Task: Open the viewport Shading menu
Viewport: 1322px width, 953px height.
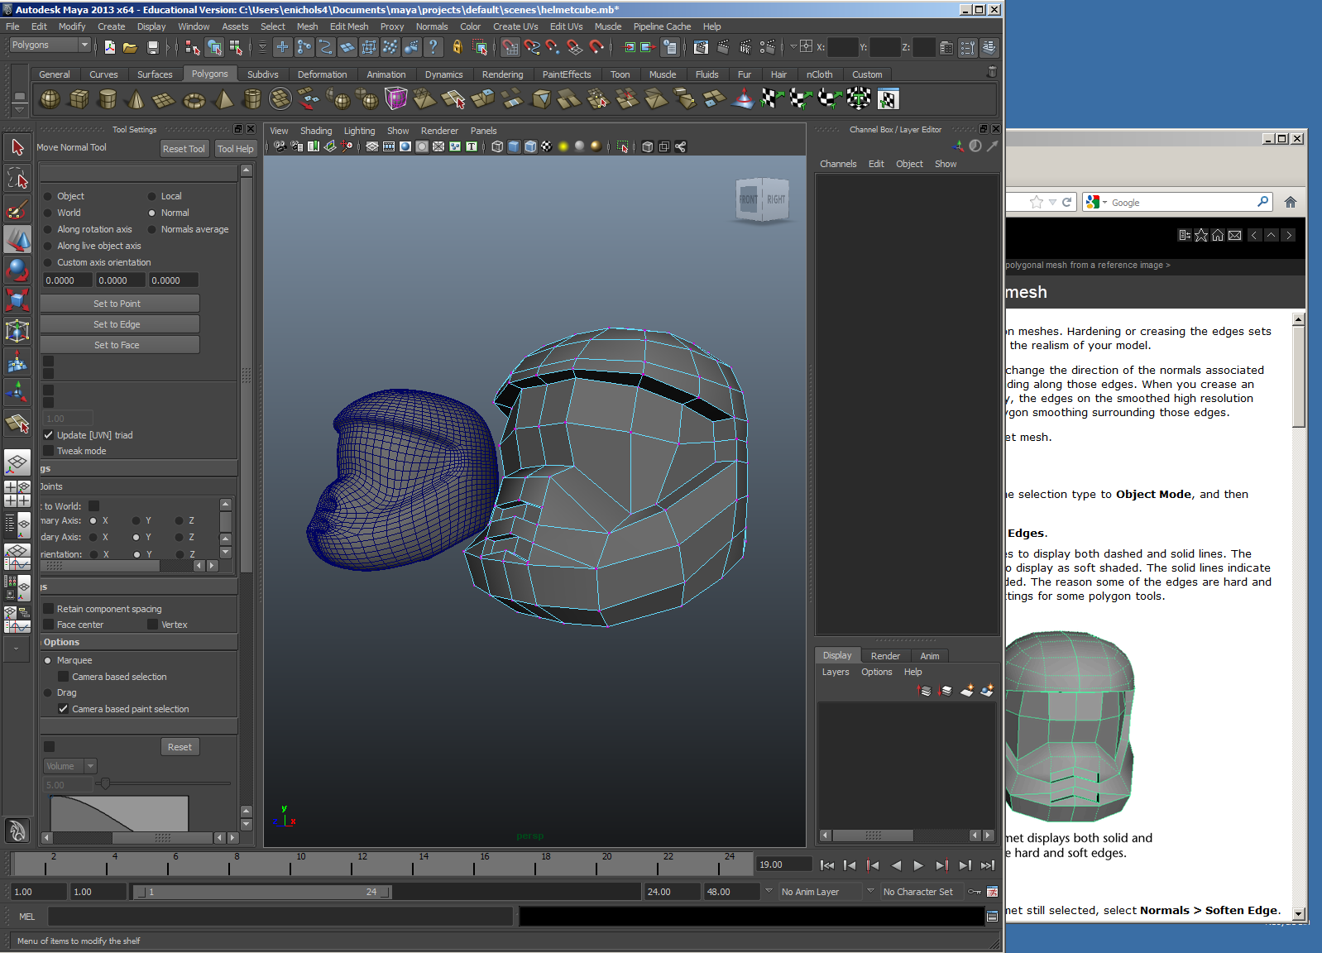Action: click(x=316, y=131)
